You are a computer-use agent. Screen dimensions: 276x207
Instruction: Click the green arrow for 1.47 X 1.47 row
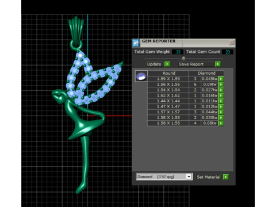221,106
